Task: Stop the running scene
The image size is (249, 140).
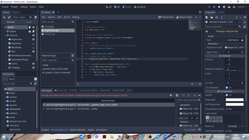Action: click(x=219, y=7)
